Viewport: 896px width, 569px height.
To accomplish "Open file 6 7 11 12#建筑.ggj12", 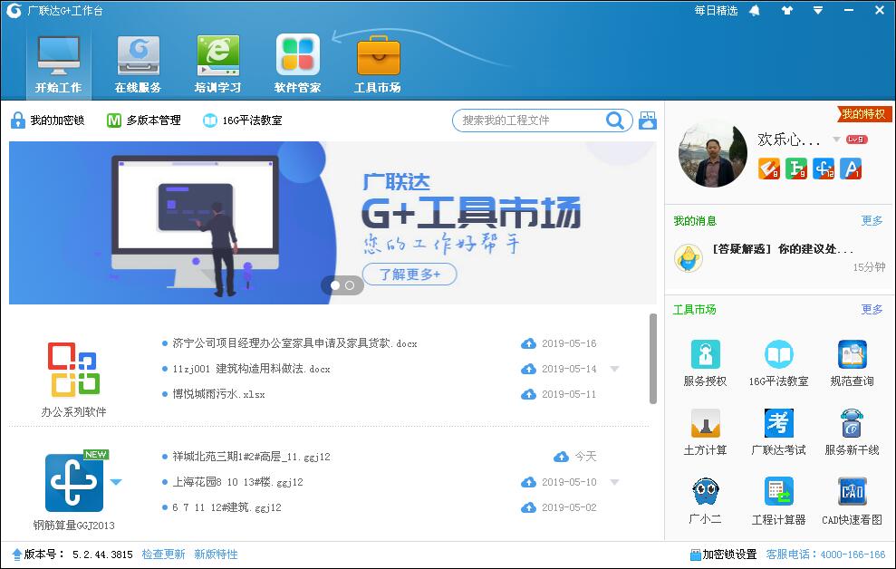I will 226,507.
